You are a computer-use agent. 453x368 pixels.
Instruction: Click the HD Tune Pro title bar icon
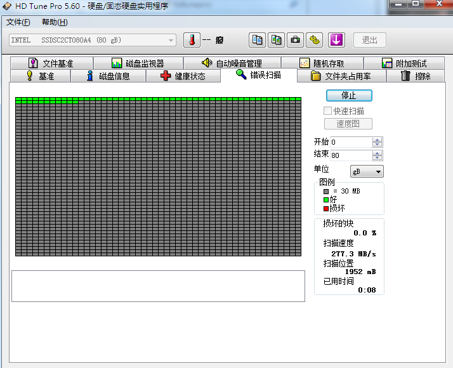[7, 6]
